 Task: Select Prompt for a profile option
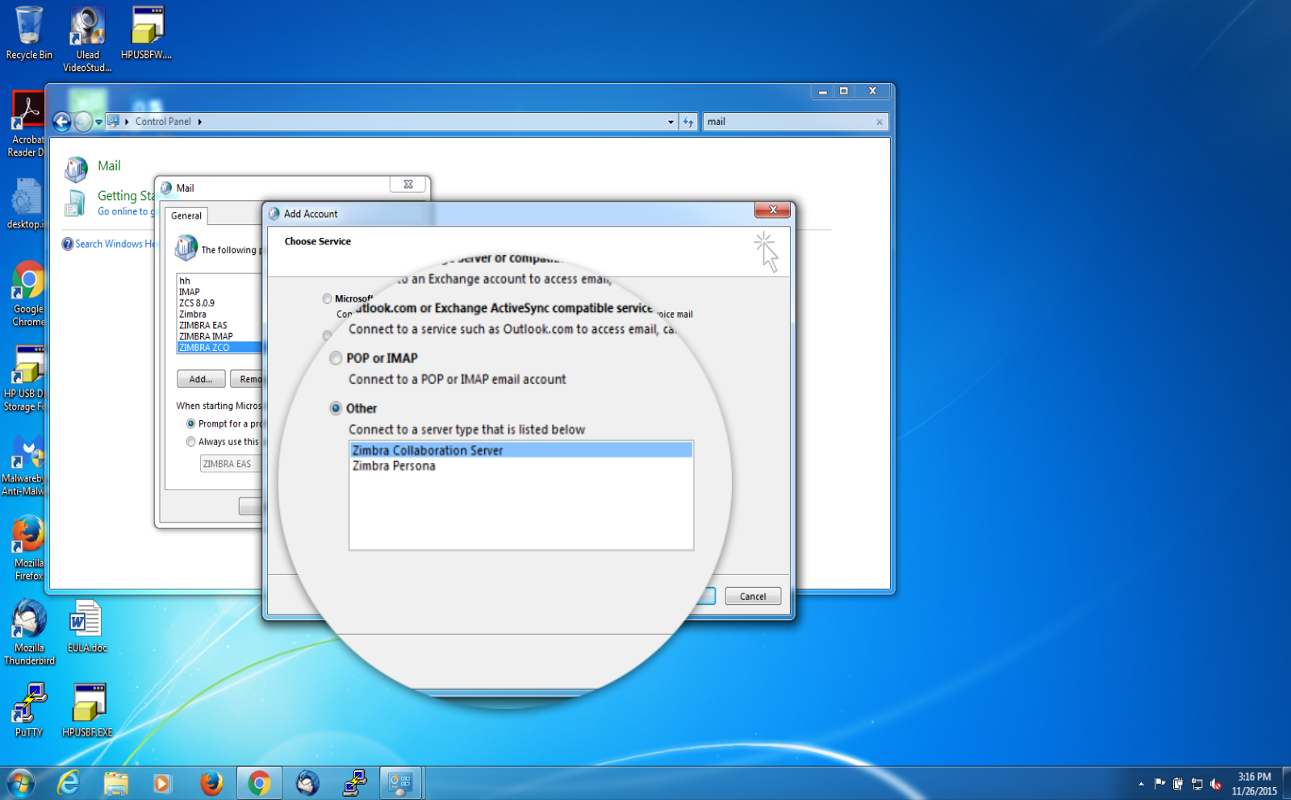click(x=190, y=423)
